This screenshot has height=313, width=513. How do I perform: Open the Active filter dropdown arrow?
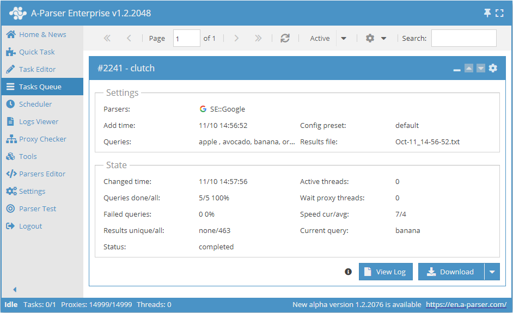point(344,38)
